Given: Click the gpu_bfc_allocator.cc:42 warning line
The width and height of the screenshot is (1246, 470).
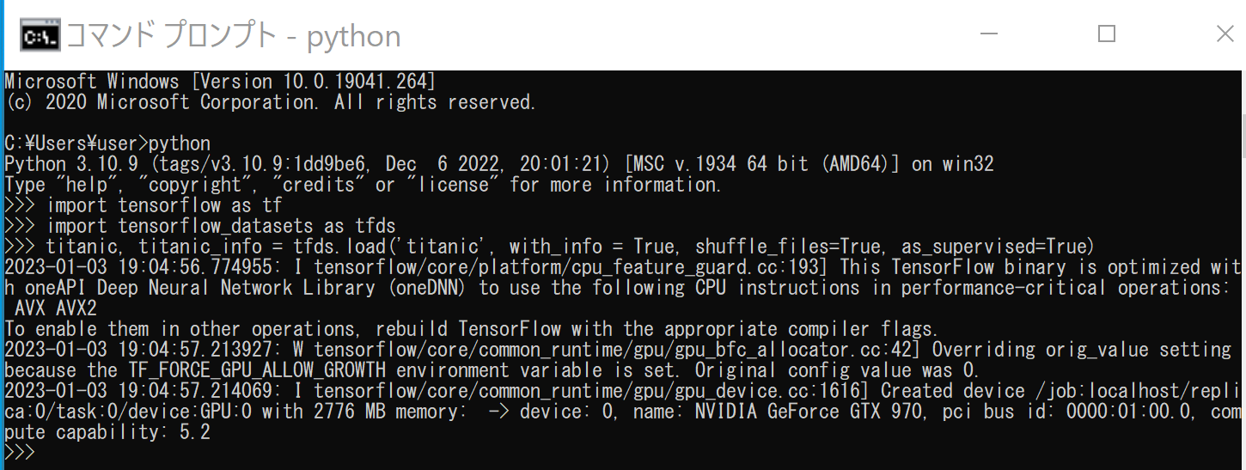Looking at the screenshot, I should click(x=617, y=350).
